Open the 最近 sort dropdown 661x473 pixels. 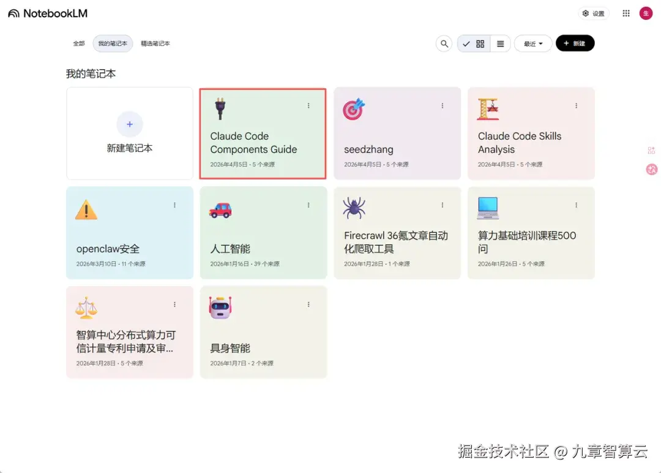click(533, 44)
